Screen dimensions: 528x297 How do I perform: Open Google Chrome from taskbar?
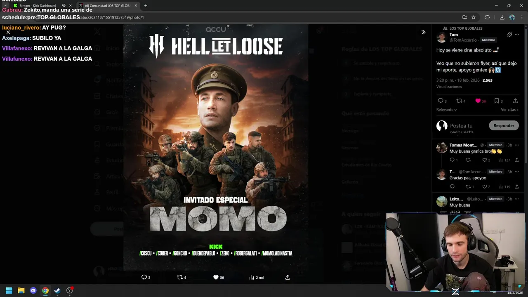tap(45, 290)
